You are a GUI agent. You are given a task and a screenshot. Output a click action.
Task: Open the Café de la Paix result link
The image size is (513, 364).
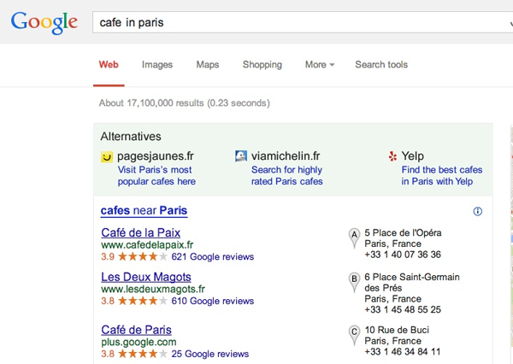pos(140,232)
